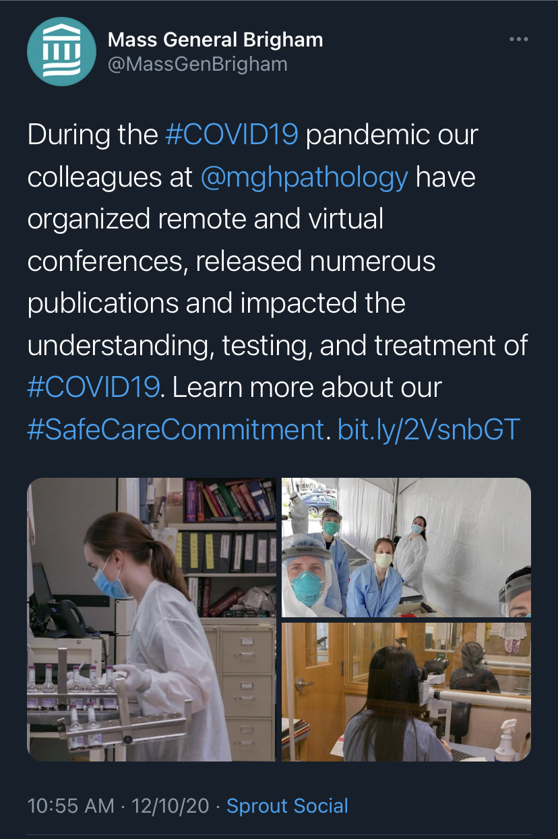This screenshot has width=558, height=839.
Task: Open the #SafeCareCommitment hashtag
Action: coord(175,429)
